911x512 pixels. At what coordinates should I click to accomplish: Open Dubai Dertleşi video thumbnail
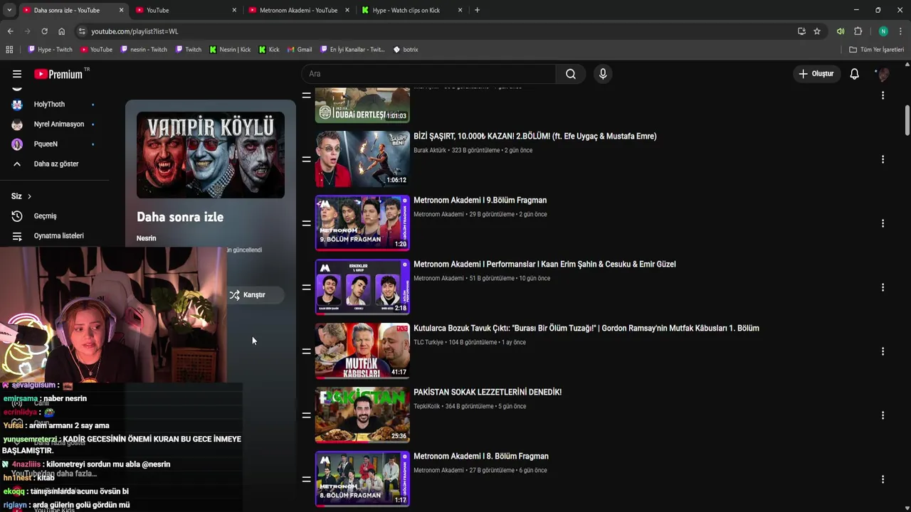tap(362, 105)
